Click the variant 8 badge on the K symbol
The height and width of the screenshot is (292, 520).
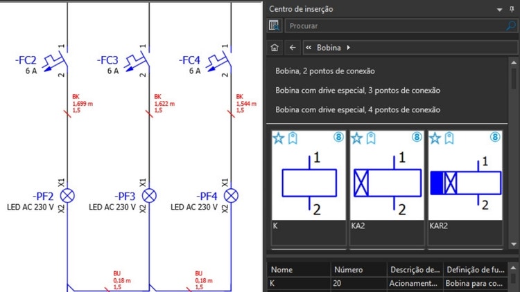338,137
